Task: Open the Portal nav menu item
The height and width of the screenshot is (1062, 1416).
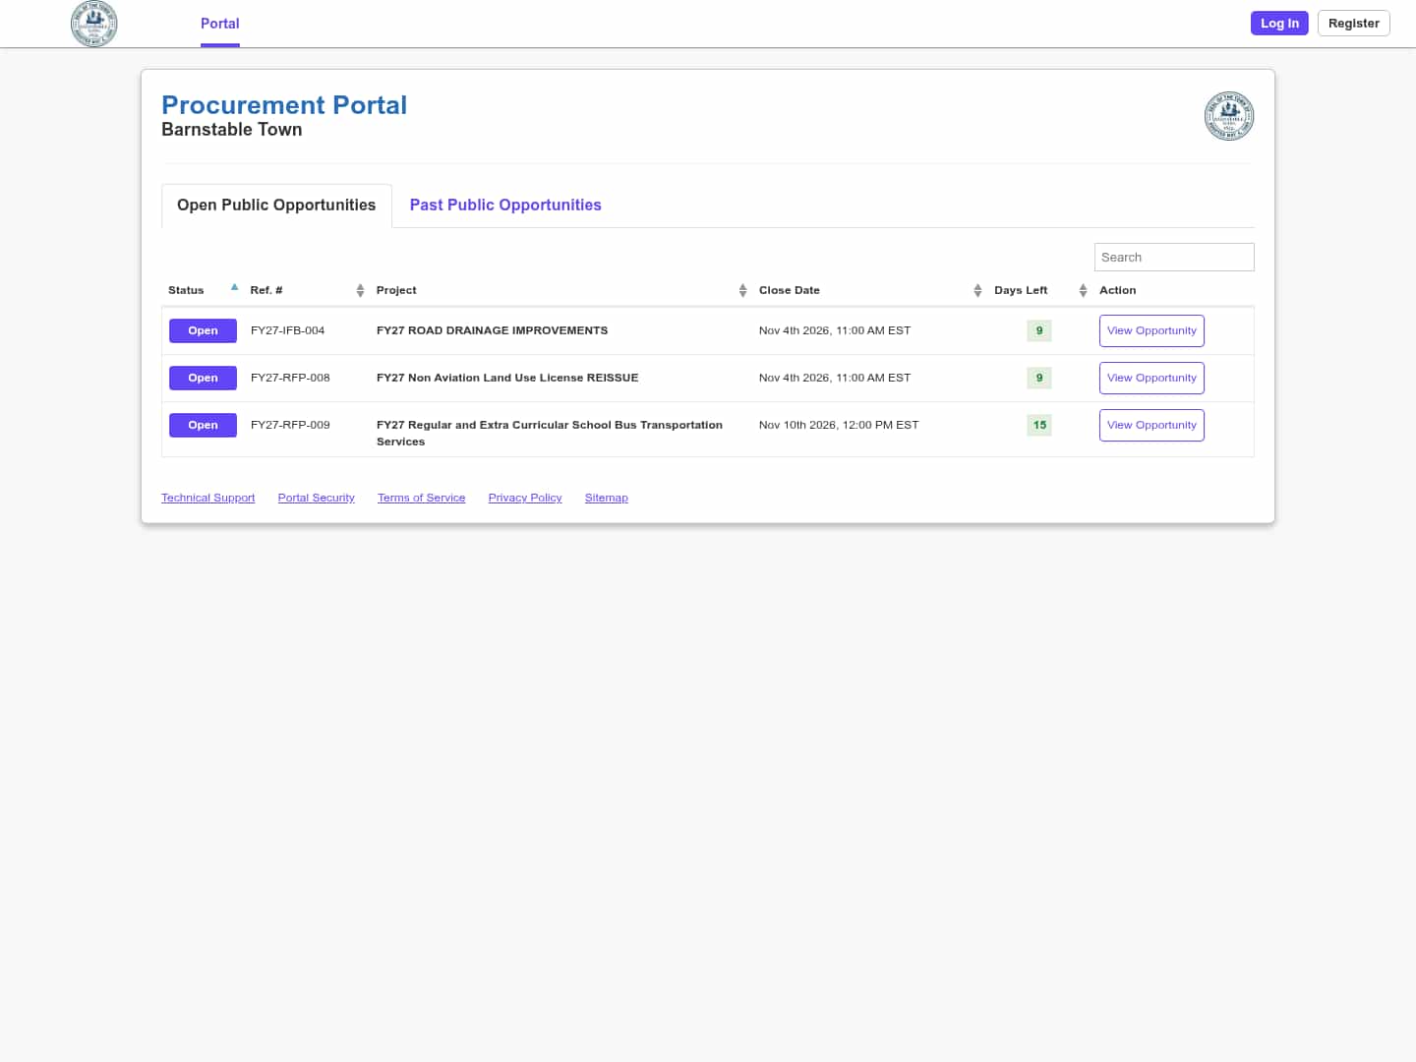Action: (x=220, y=24)
